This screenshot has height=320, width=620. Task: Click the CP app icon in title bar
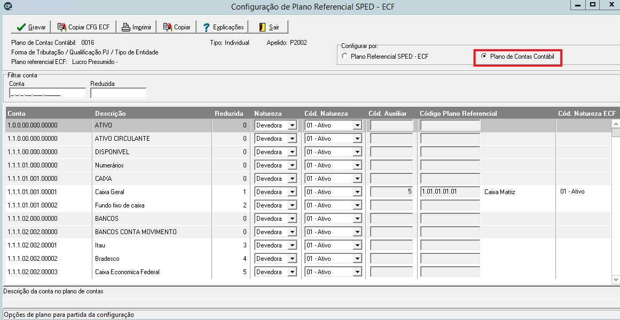tap(7, 6)
